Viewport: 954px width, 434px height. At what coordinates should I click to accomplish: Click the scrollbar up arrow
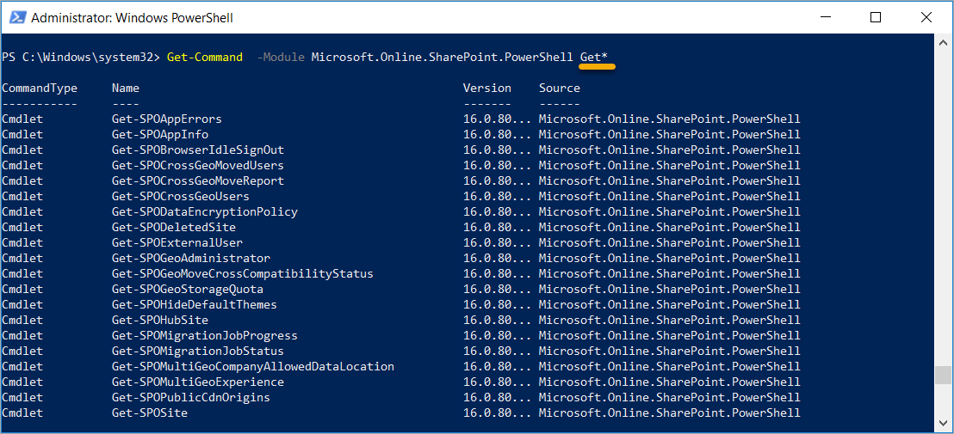(943, 42)
